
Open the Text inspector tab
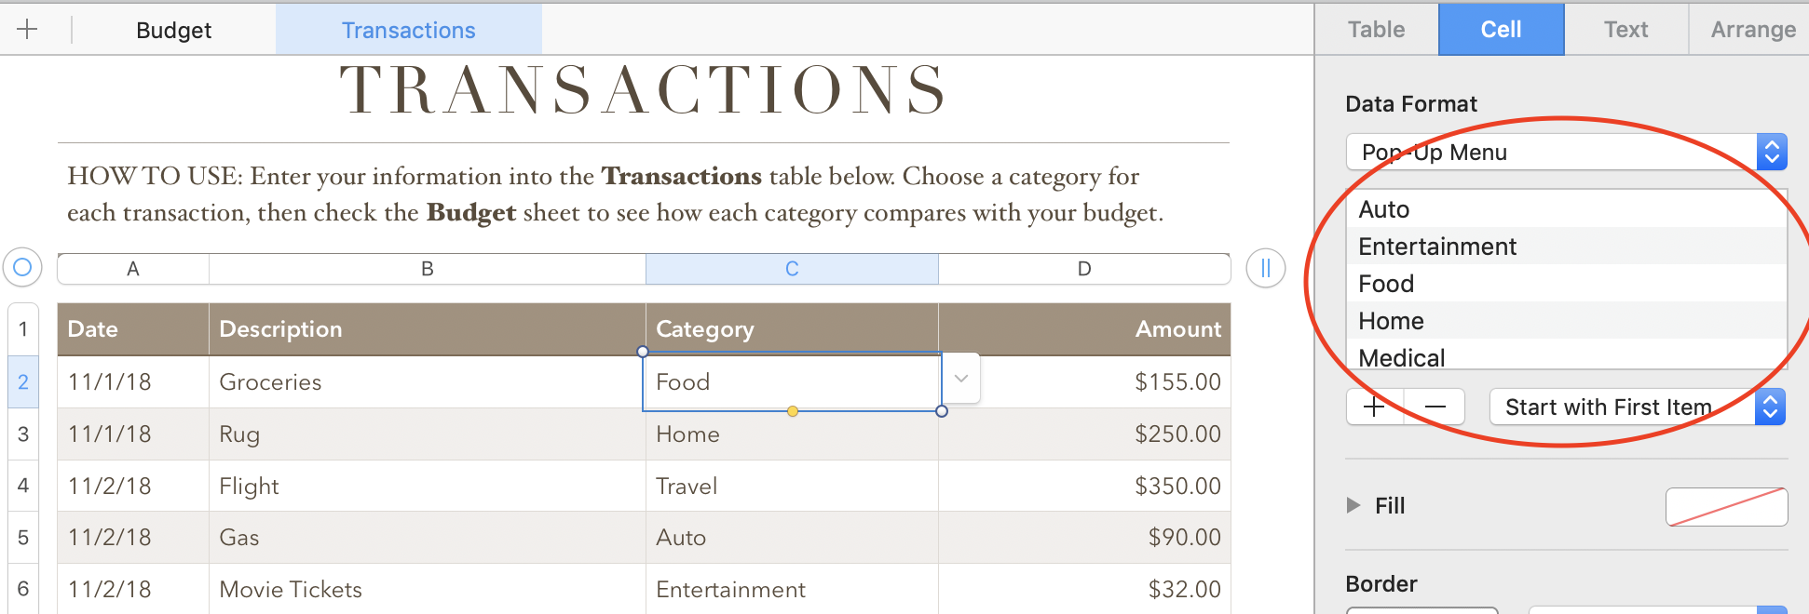tap(1625, 30)
